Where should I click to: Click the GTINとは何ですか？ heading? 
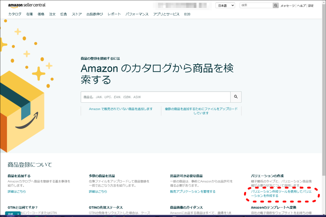pos(23,207)
